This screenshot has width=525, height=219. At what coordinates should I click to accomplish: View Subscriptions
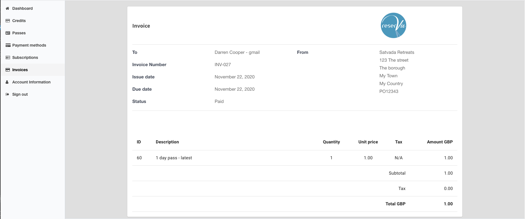(32, 57)
